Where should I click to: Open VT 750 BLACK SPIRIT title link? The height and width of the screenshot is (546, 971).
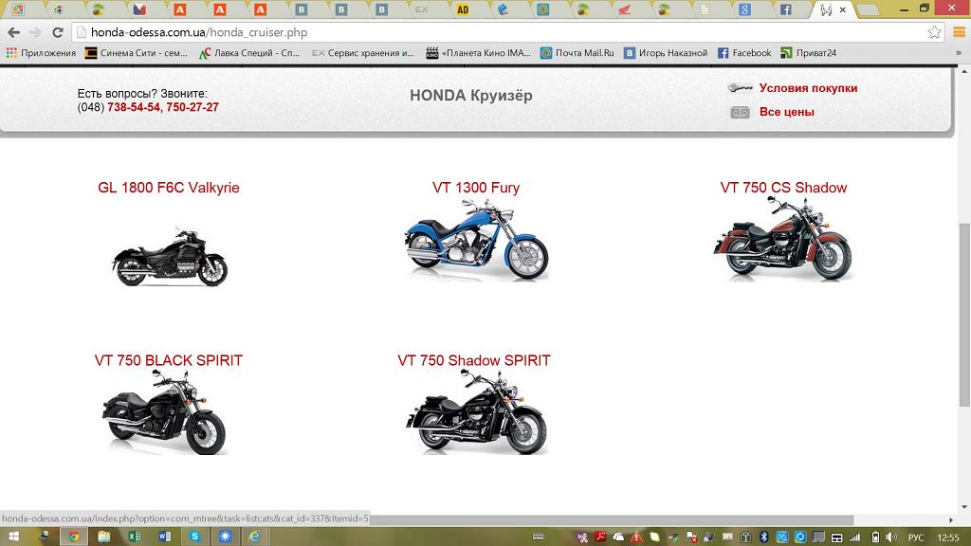[x=169, y=360]
